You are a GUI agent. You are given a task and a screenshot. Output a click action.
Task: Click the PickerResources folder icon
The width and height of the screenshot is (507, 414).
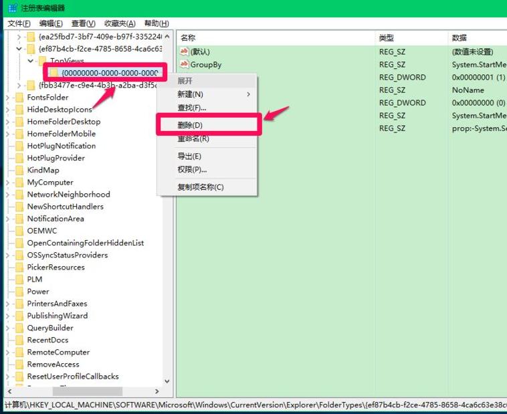[x=19, y=267]
